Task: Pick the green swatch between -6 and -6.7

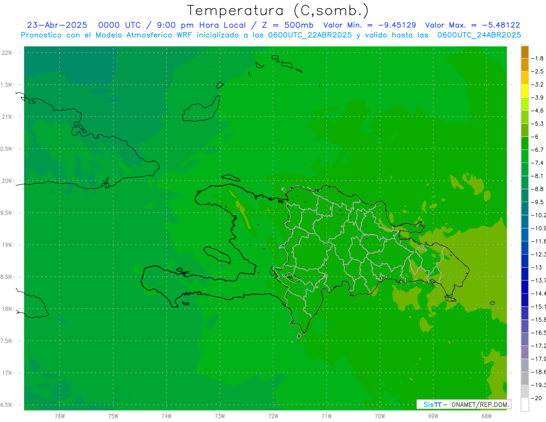Action: click(x=525, y=143)
